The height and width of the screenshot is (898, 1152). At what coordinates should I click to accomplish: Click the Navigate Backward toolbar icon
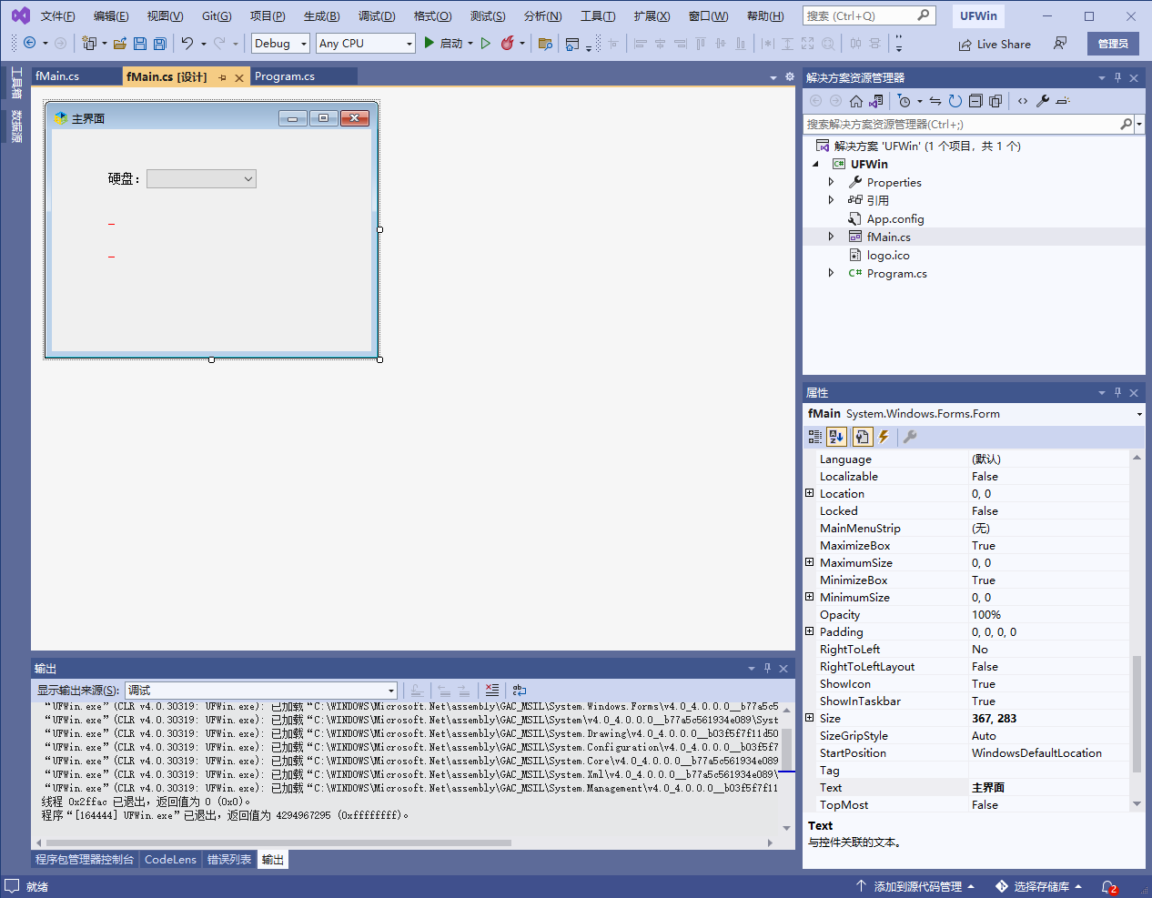coord(29,43)
